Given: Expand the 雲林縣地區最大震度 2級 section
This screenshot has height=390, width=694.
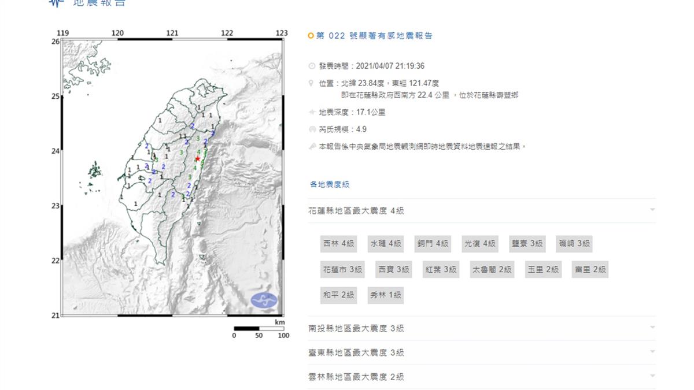Looking at the screenshot, I should pos(652,377).
